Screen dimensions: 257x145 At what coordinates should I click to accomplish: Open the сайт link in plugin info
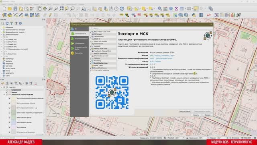coord(152,58)
